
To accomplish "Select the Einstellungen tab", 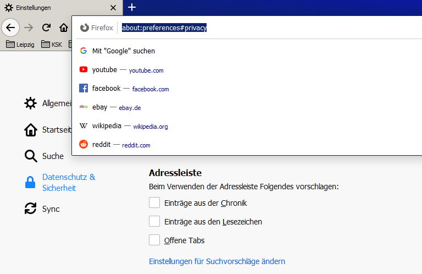I will pyautogui.click(x=62, y=8).
